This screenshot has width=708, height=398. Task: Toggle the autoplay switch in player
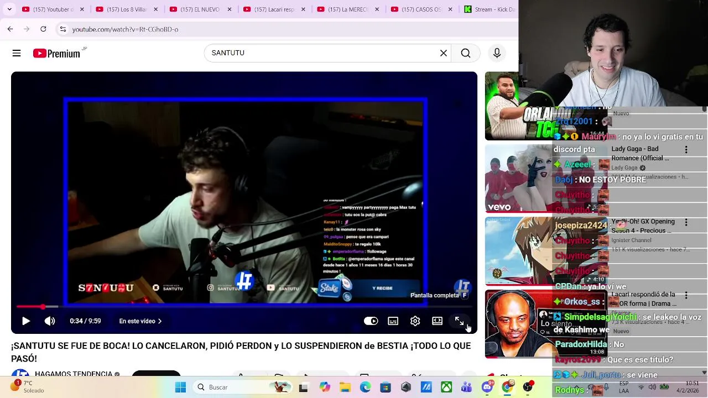tap(371, 321)
